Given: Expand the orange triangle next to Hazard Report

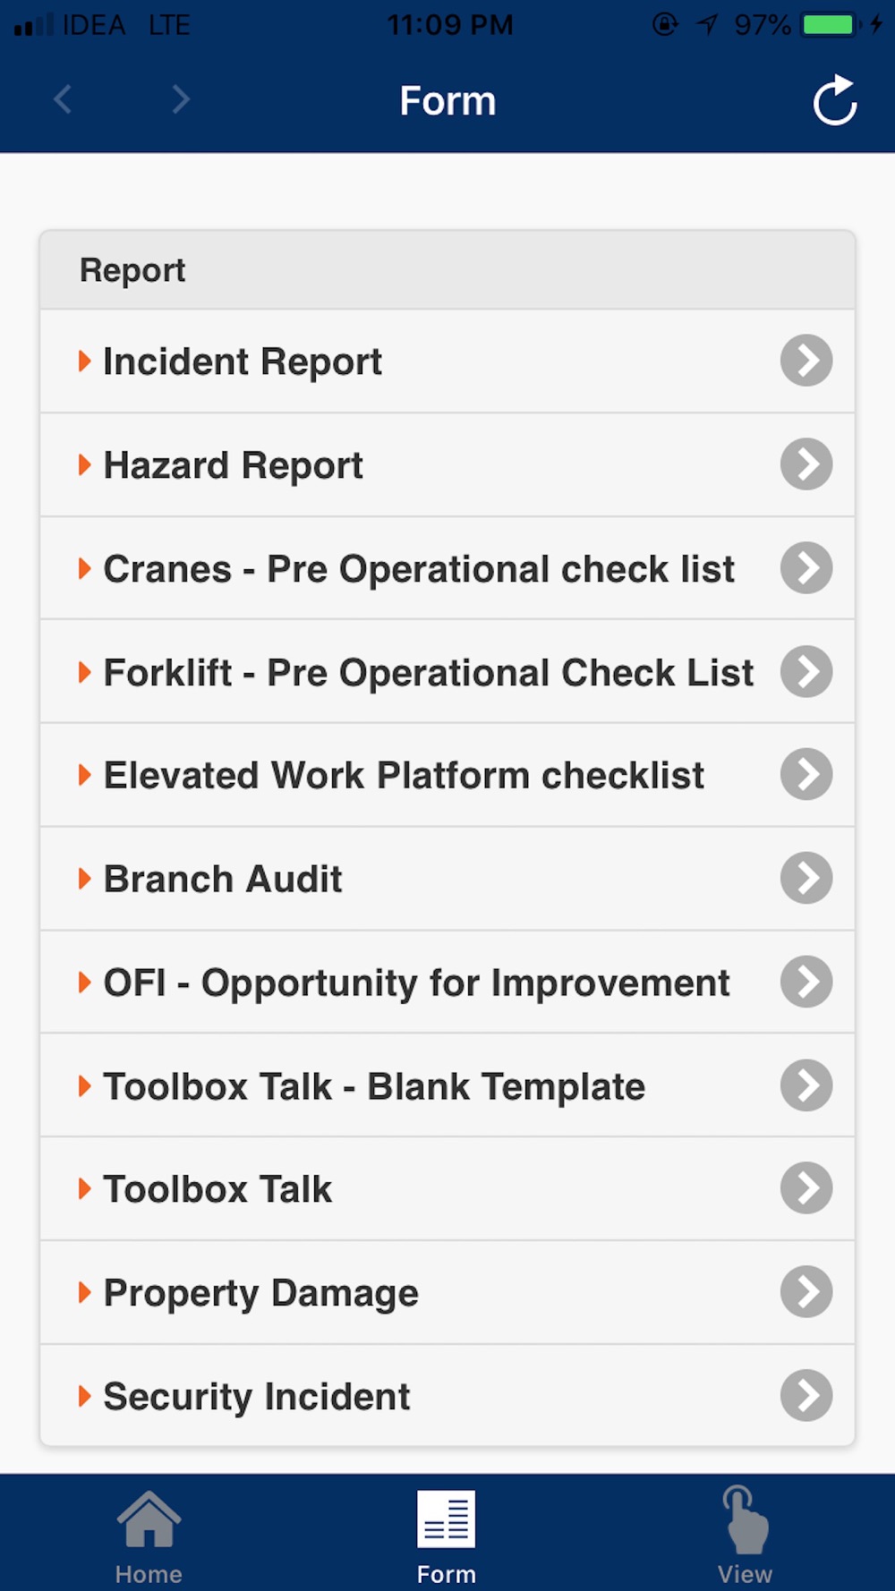Looking at the screenshot, I should [x=84, y=464].
